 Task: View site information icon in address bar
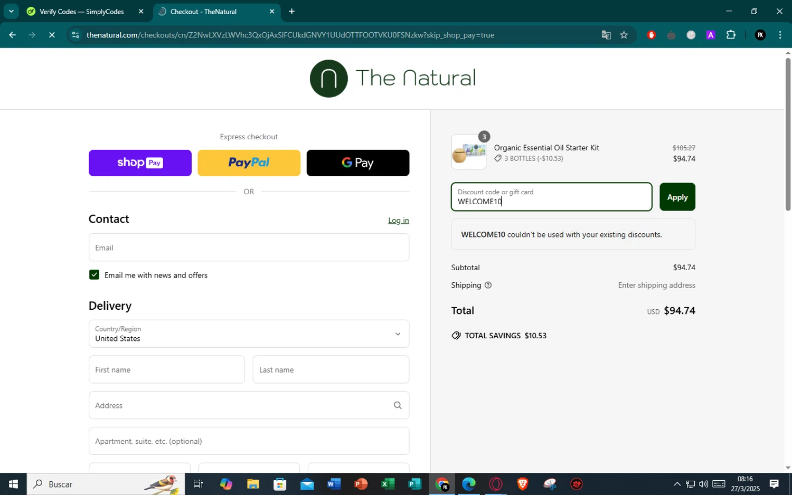pyautogui.click(x=76, y=35)
